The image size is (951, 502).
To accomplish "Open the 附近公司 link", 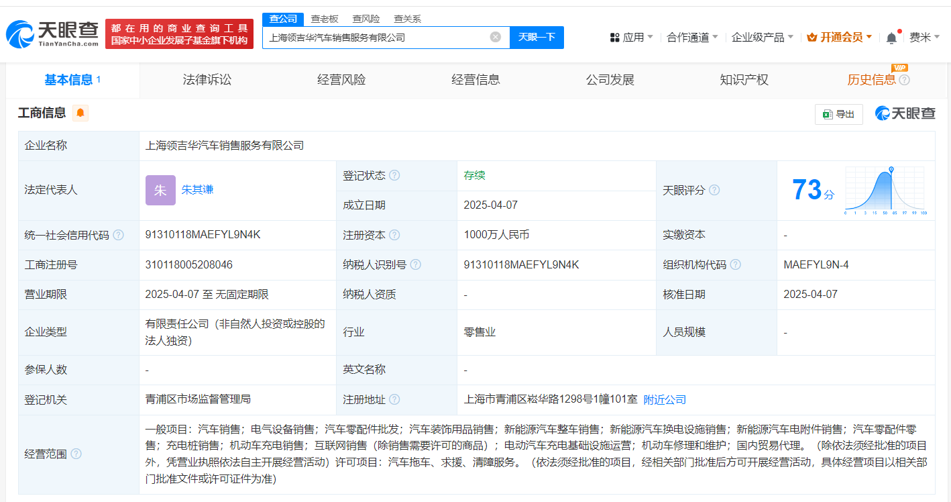I will [665, 399].
